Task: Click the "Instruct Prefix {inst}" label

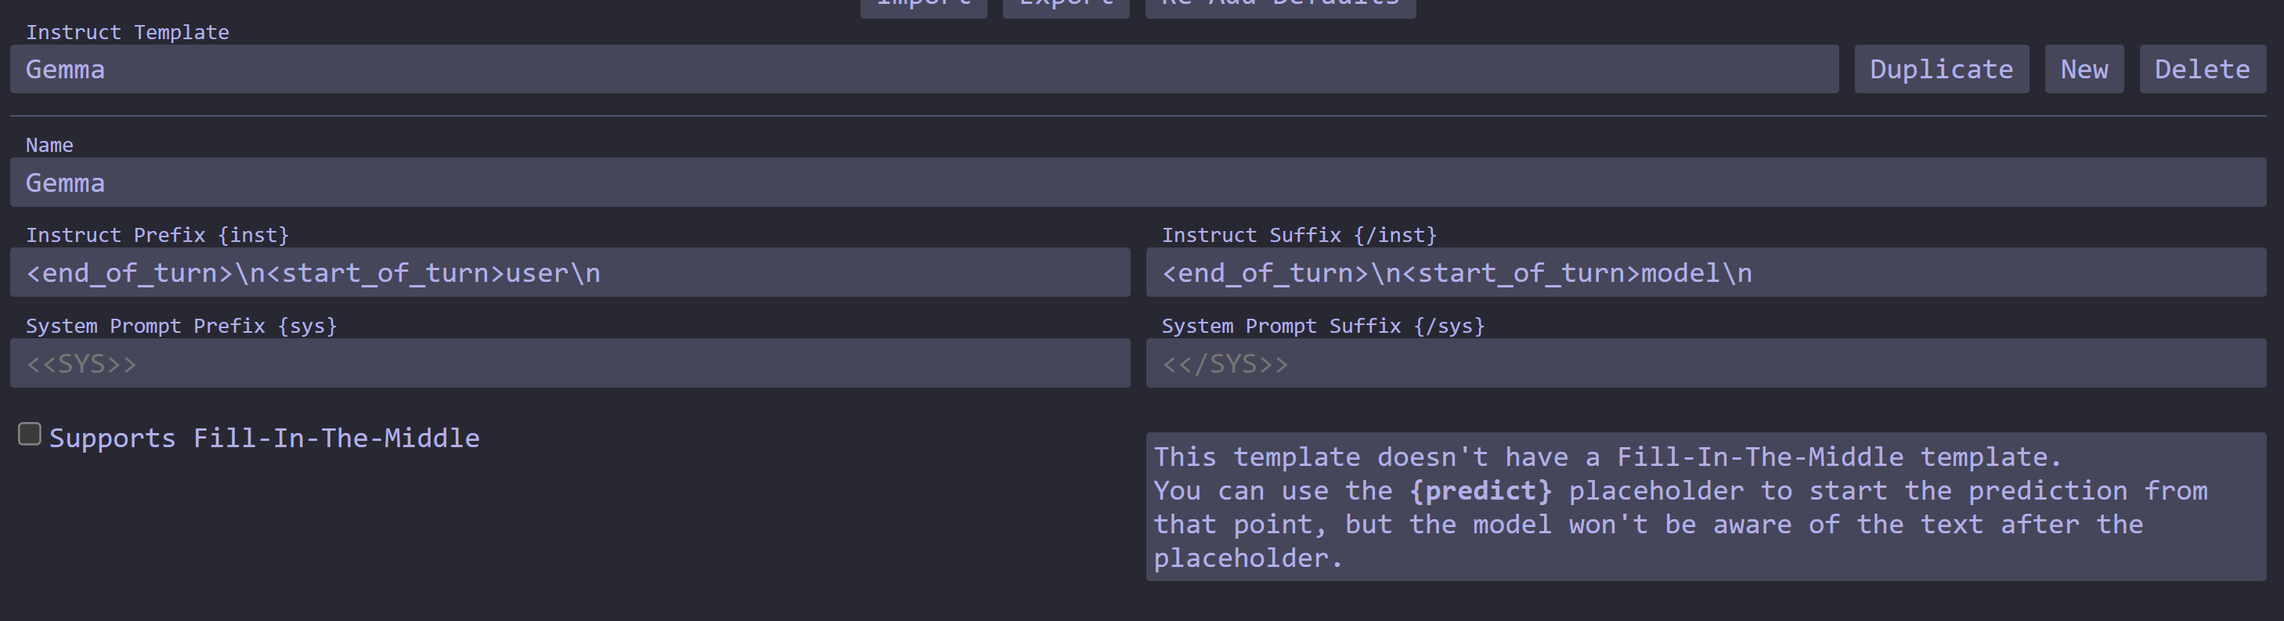Action: pyautogui.click(x=157, y=235)
